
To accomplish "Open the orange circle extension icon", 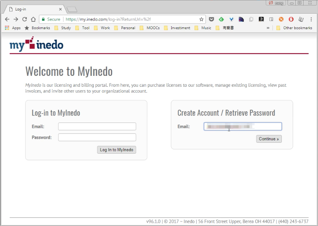I will 281,19.
